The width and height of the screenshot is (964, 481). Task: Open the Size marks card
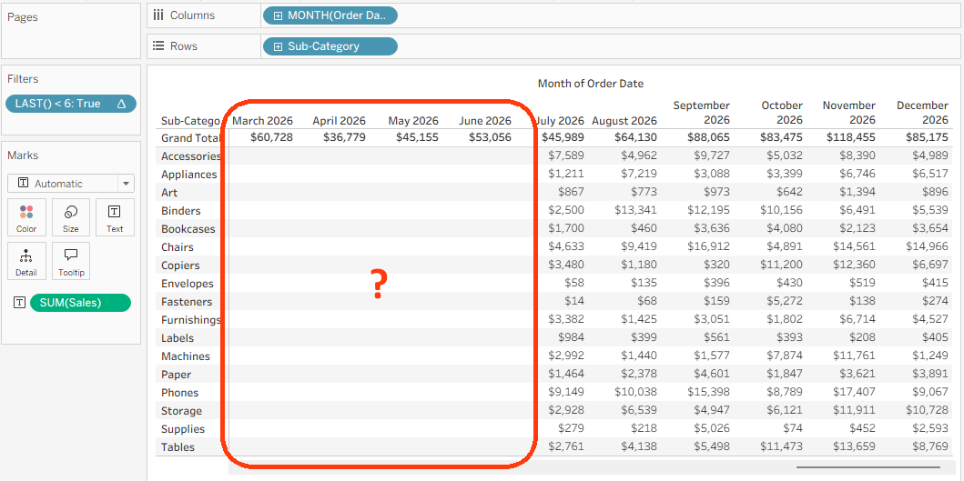(x=71, y=217)
